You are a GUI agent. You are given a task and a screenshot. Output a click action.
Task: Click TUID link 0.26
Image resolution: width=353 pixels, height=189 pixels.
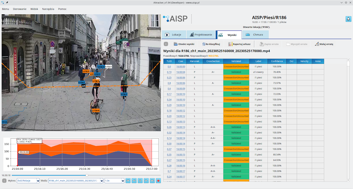click(169, 127)
